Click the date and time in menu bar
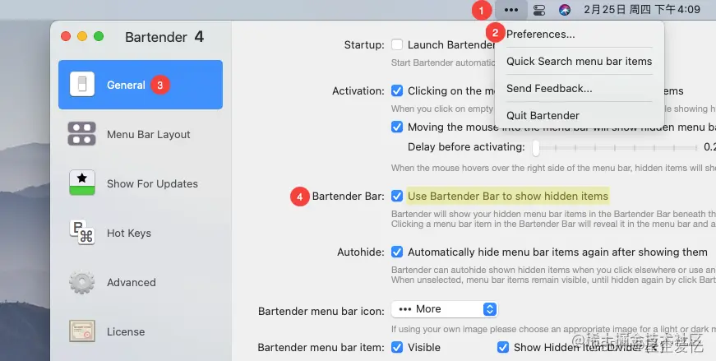Screen dimensions: 716x361 (x=641, y=10)
